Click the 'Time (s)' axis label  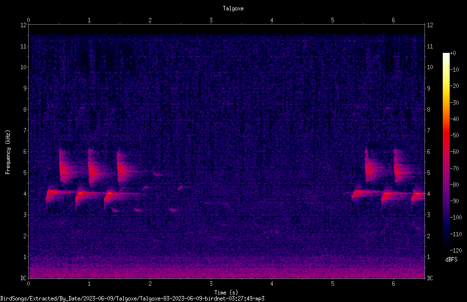pyautogui.click(x=226, y=293)
